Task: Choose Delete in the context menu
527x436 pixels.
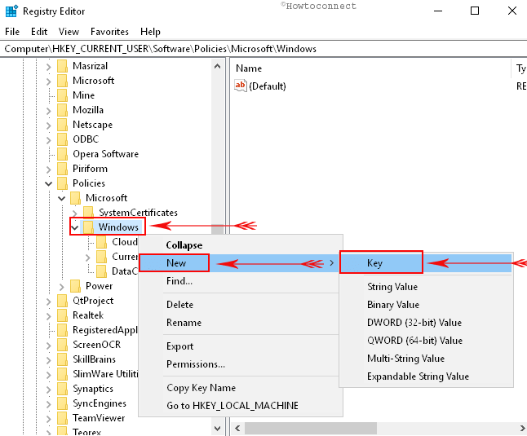Action: [x=241, y=305]
